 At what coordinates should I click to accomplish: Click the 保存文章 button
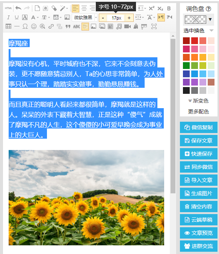click(199, 141)
